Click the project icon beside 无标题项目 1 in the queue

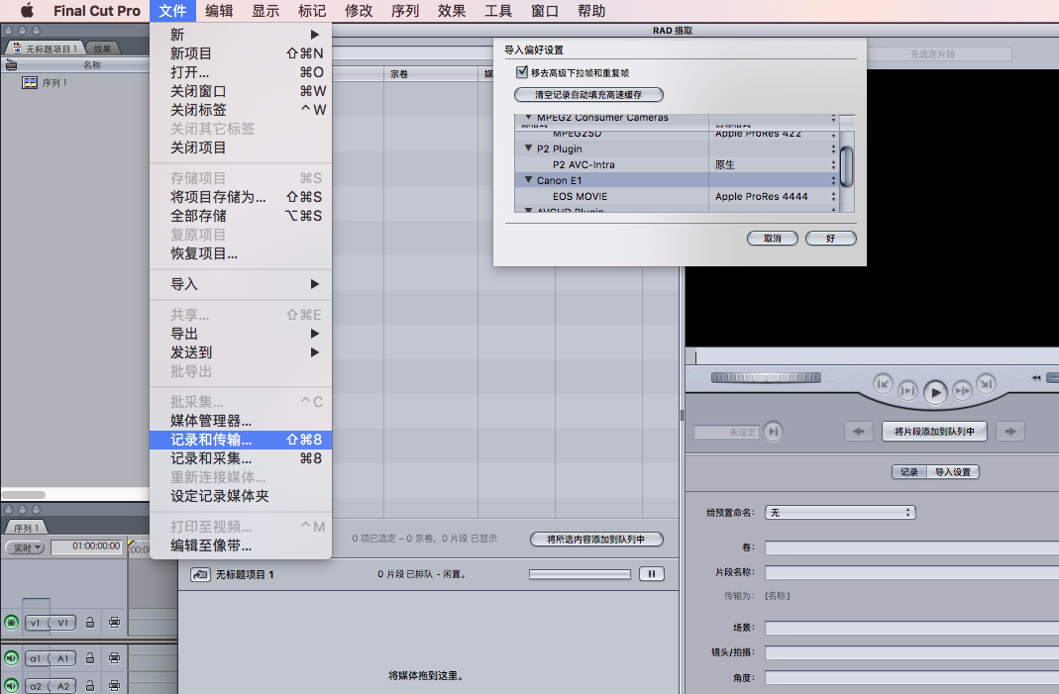pyautogui.click(x=200, y=574)
